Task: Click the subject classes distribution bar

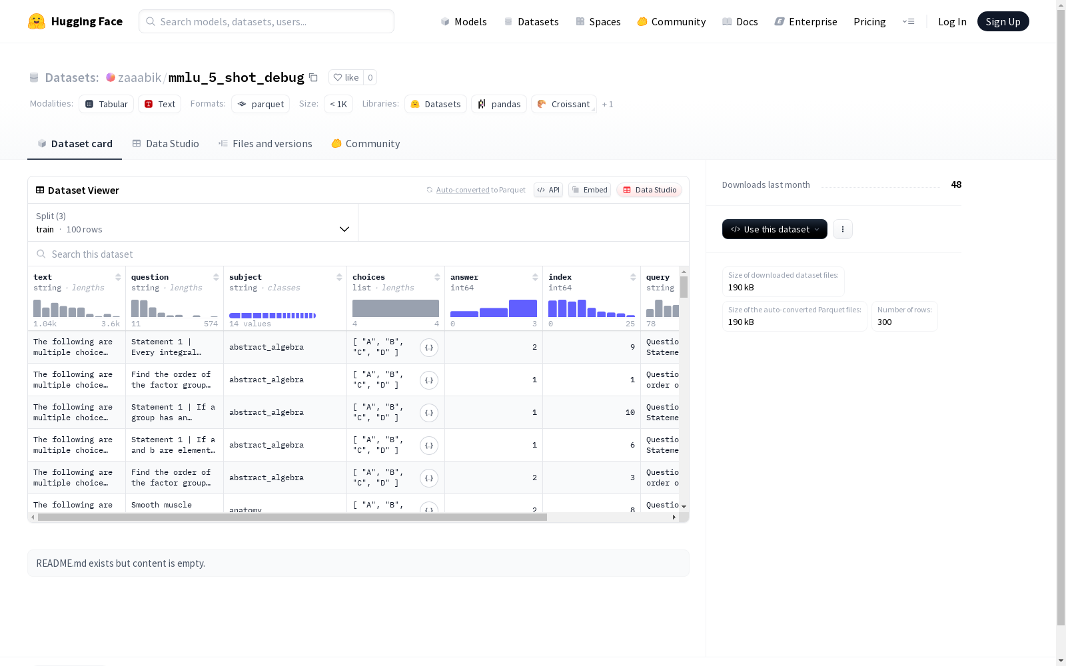Action: pyautogui.click(x=272, y=316)
